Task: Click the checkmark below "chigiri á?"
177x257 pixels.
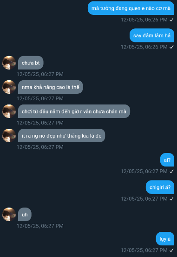Action: click(171, 199)
